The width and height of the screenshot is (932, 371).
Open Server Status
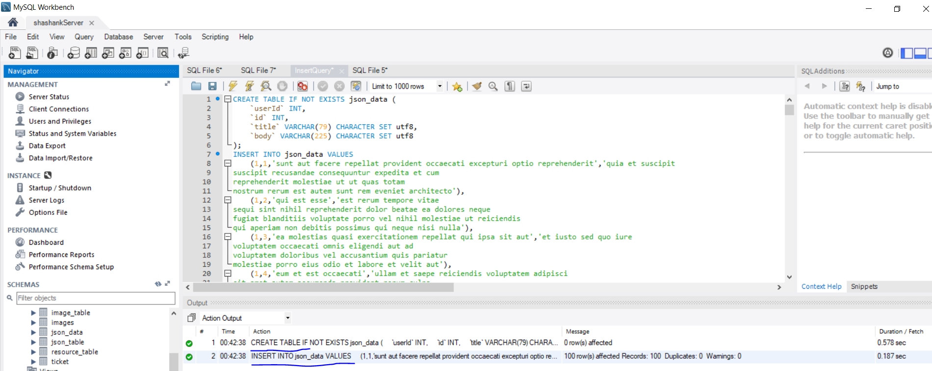(49, 97)
